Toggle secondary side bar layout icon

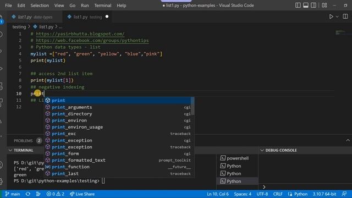pos(313,5)
